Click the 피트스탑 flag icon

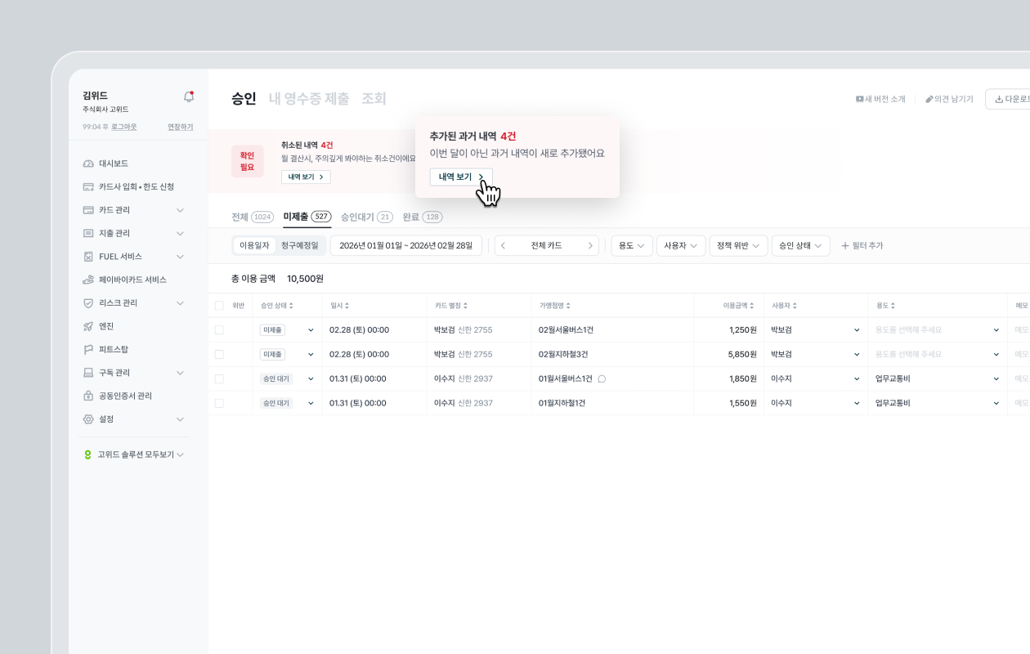click(x=88, y=349)
